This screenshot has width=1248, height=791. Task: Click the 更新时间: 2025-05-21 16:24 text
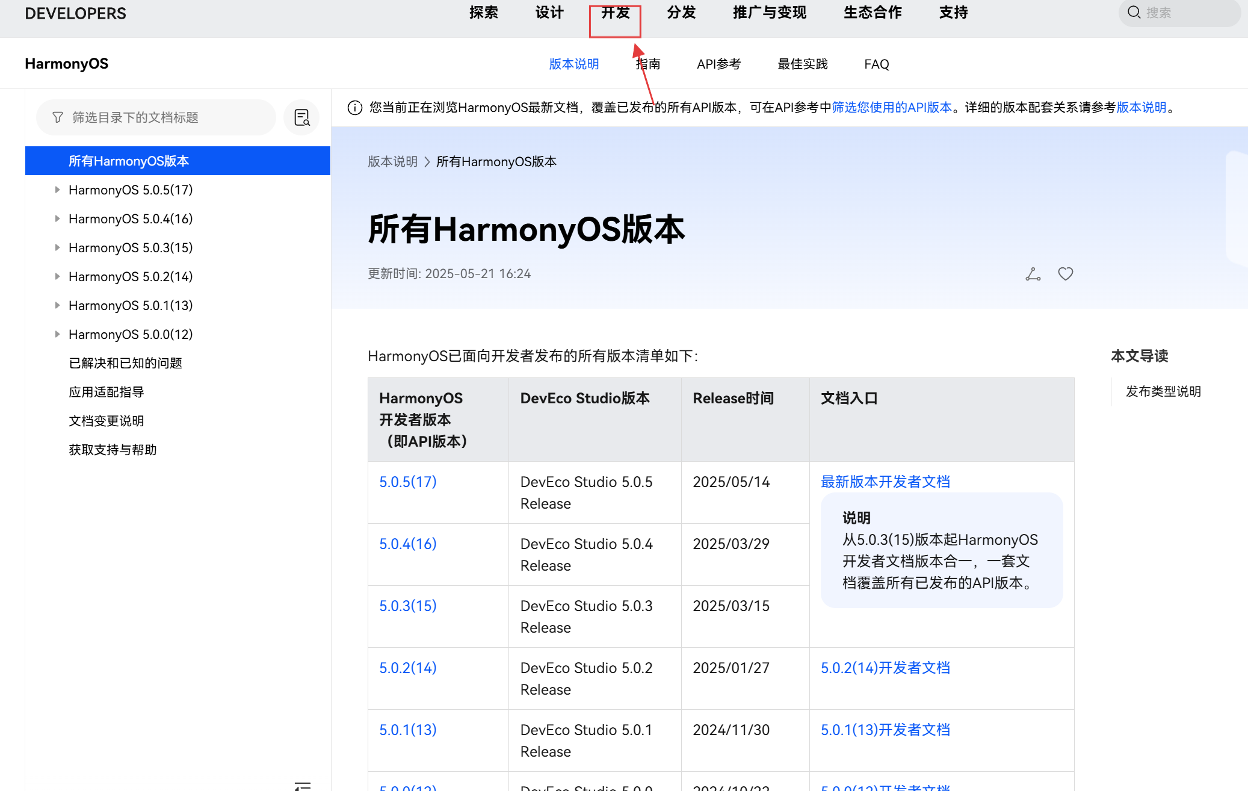[x=449, y=274]
